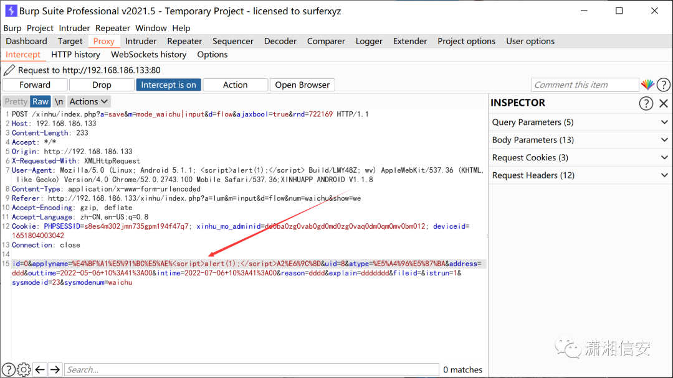The height and width of the screenshot is (378, 673).
Task: Click the Cookie header line
Action: point(241,231)
